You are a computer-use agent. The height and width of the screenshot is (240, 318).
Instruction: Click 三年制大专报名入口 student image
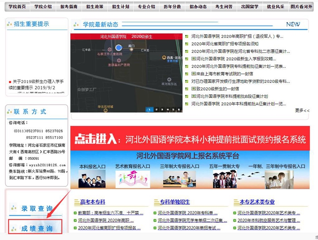click(x=179, y=179)
